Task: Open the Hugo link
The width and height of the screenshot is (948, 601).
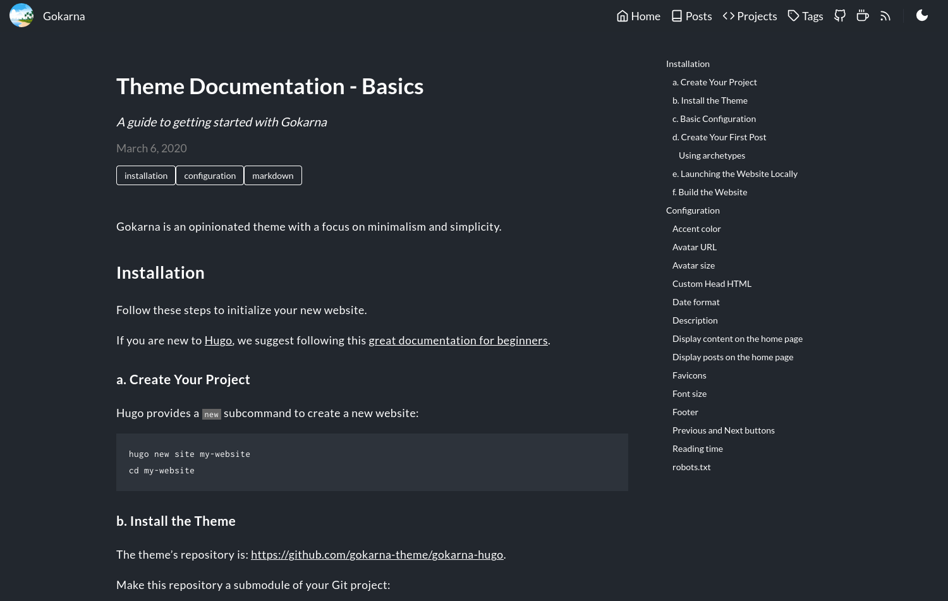Action: point(218,341)
